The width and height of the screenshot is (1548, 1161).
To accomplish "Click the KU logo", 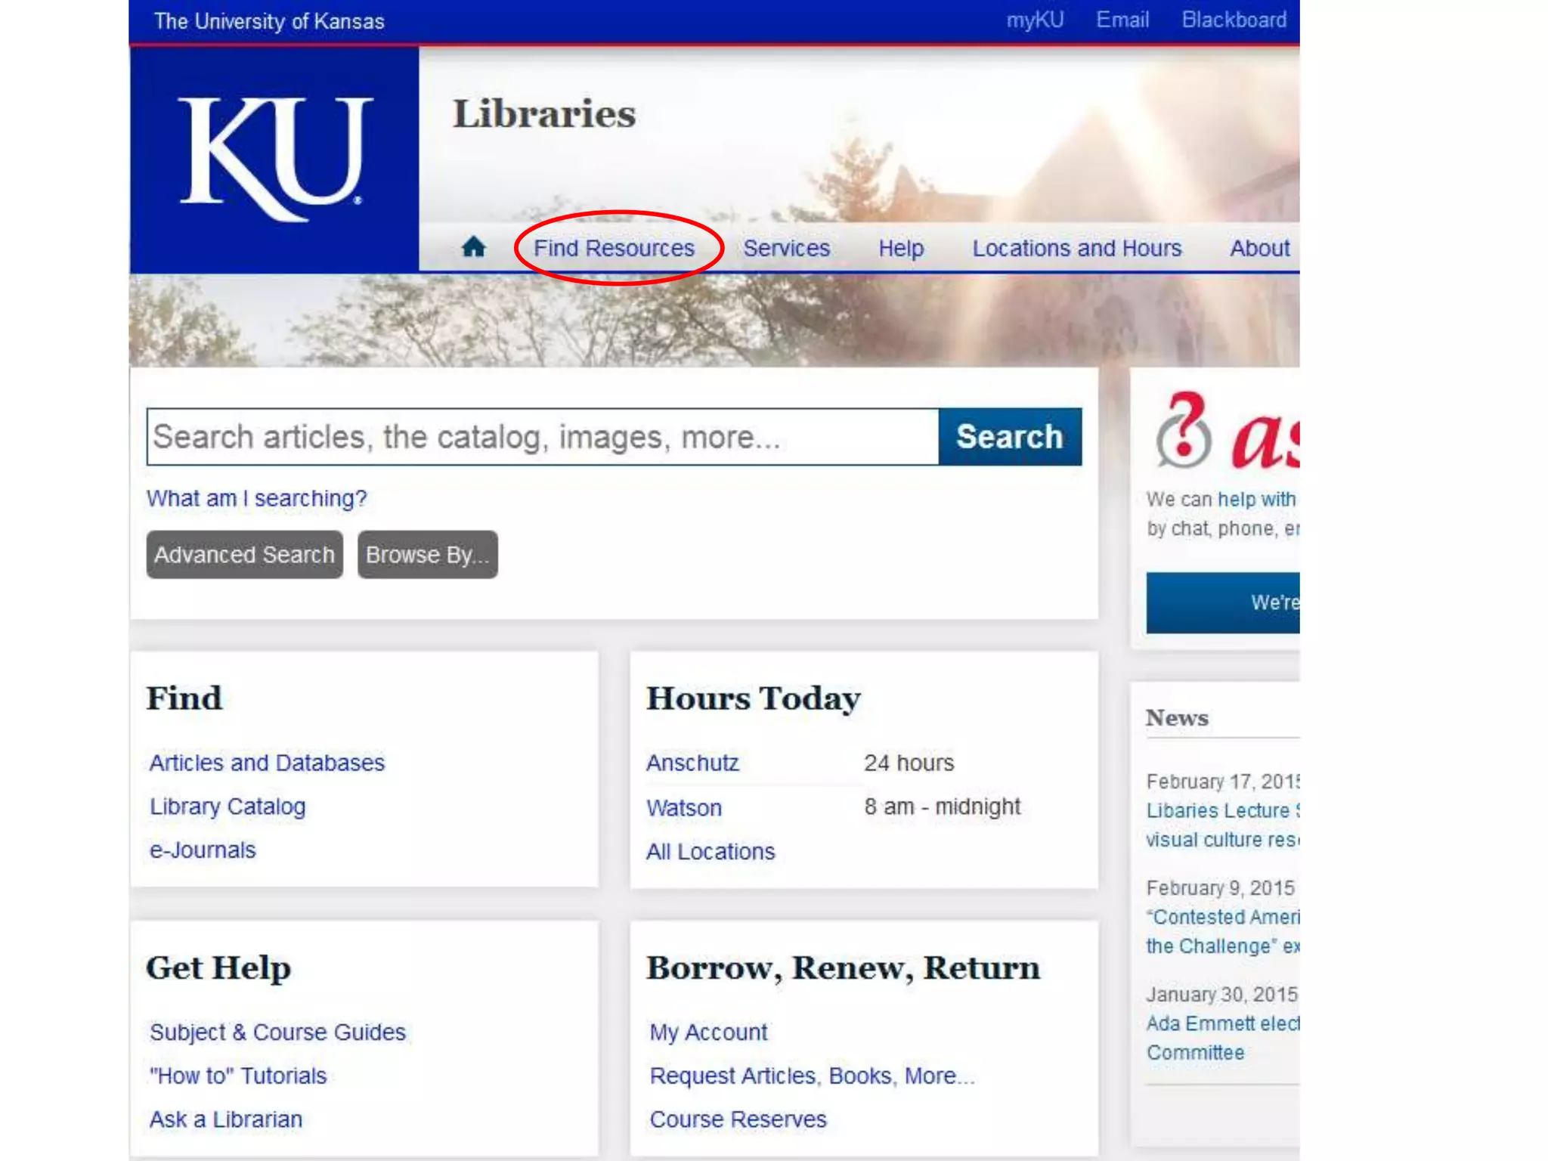I will click(275, 159).
